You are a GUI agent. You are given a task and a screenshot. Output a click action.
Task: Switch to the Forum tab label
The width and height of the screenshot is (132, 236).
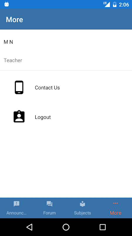tap(49, 213)
